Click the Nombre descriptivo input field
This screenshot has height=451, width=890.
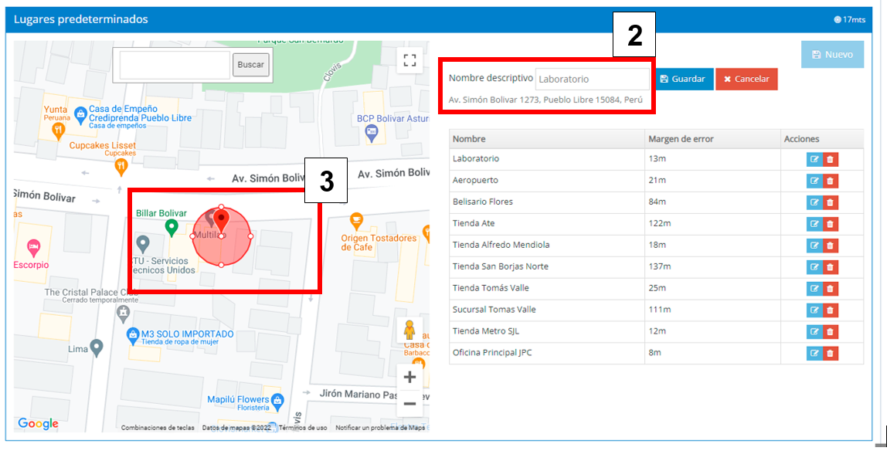coord(593,79)
